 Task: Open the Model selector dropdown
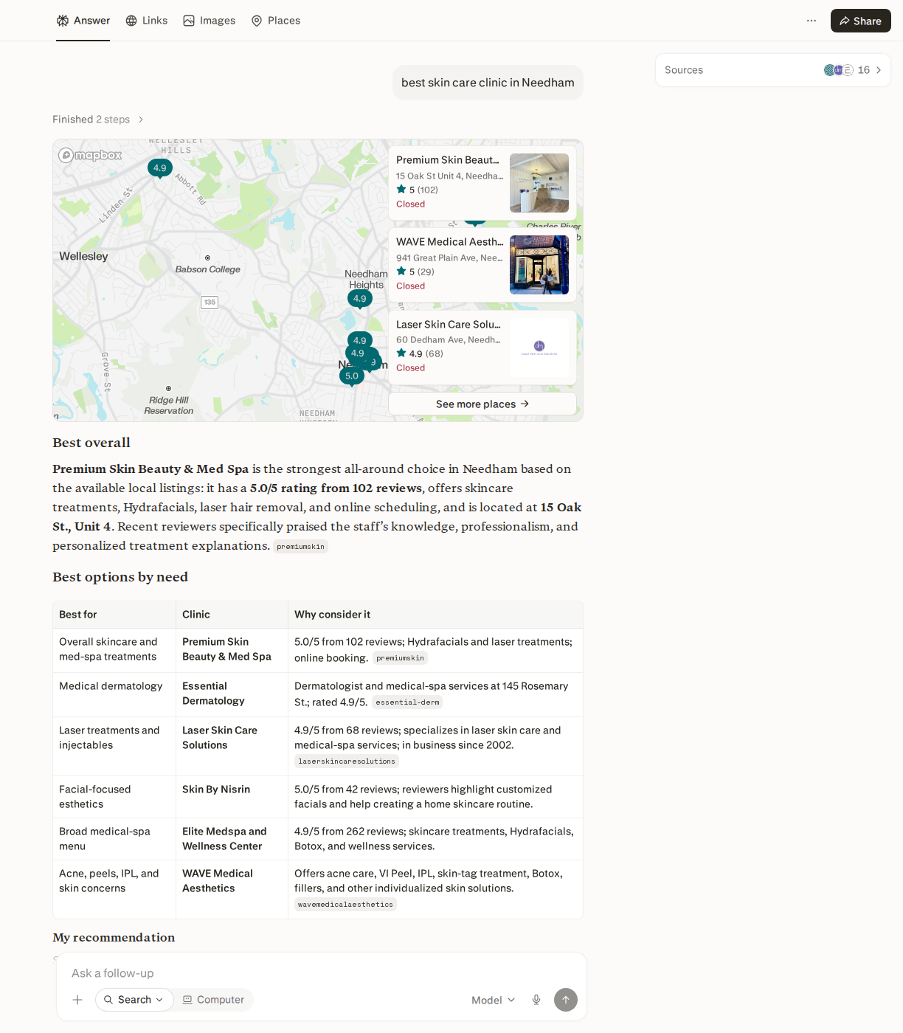tap(493, 1000)
